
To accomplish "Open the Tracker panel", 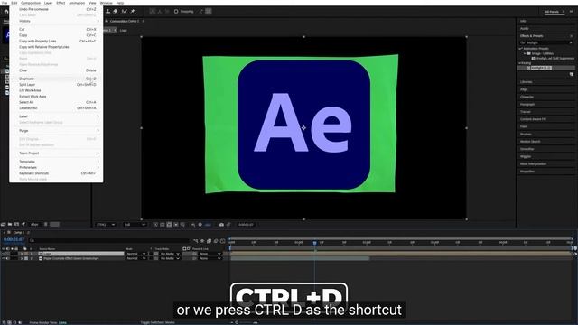I will [526, 112].
